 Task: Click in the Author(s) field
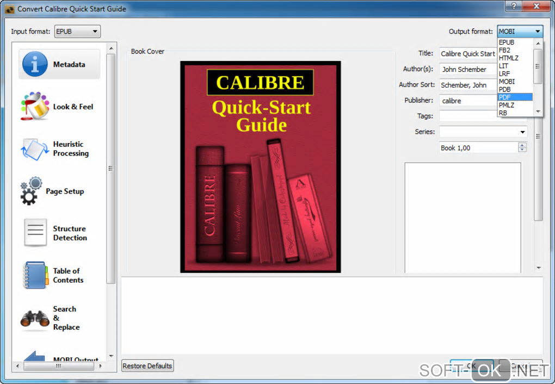pos(468,69)
